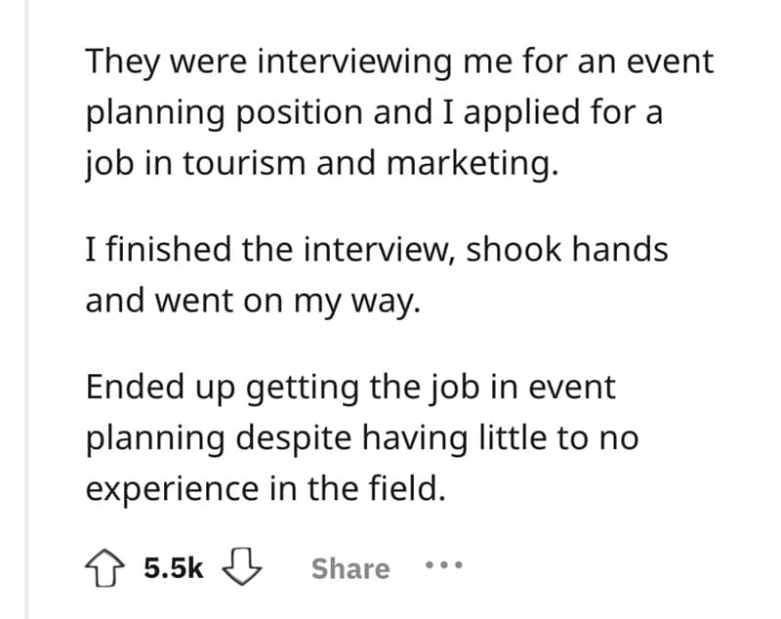Click the words "shook hands" in the comment

click(x=567, y=249)
